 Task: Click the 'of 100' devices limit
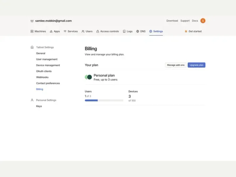click(132, 101)
